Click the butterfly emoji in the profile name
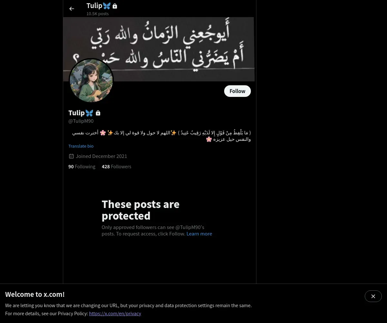The image size is (387, 323). 89,113
